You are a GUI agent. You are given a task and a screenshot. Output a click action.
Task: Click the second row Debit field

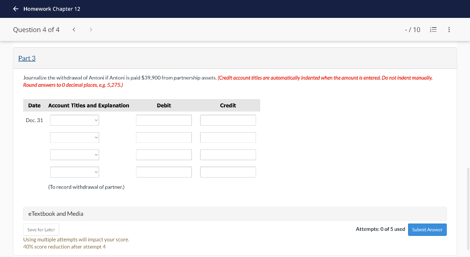tap(164, 138)
